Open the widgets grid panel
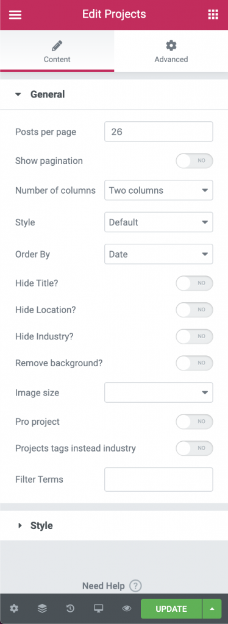The width and height of the screenshot is (228, 624). (213, 15)
